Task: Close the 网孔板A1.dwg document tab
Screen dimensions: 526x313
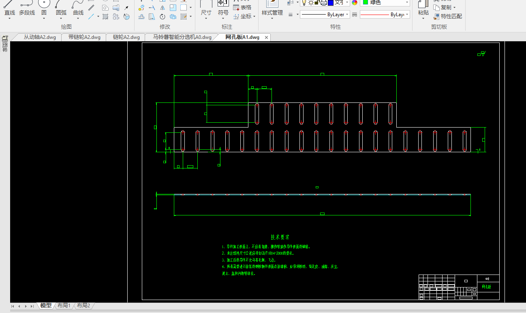Action: pos(266,38)
